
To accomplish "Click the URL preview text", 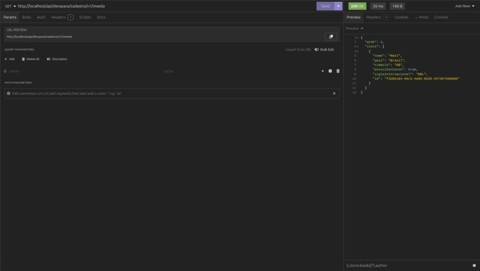I will point(39,37).
